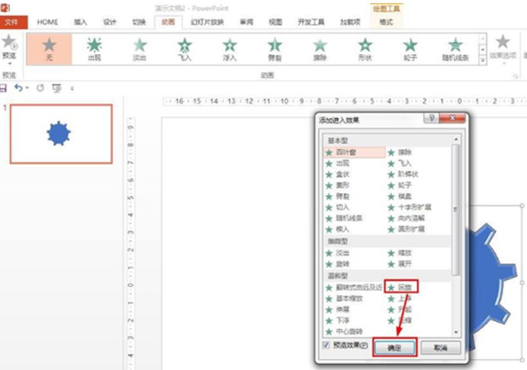Undo the last action

[x=19, y=88]
